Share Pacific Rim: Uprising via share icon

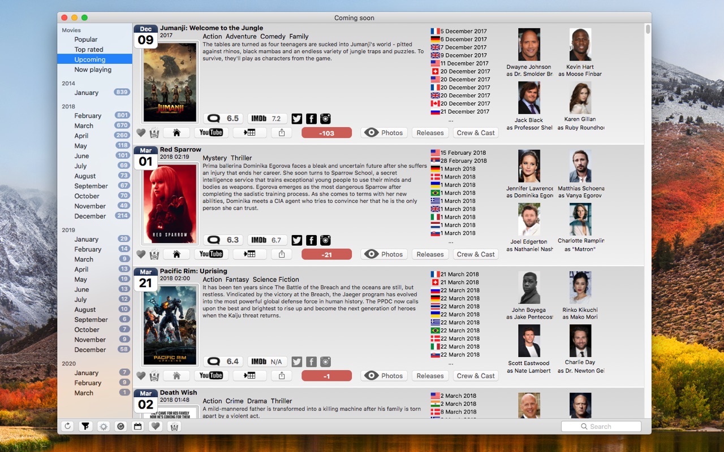pyautogui.click(x=282, y=376)
